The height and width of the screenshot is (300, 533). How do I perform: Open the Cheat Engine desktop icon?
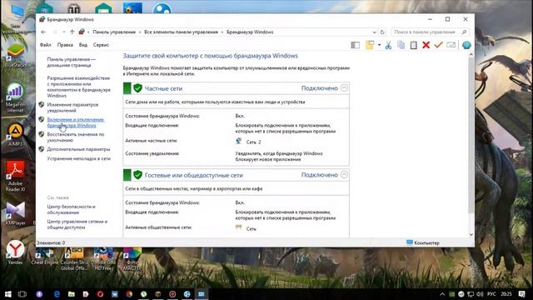pyautogui.click(x=44, y=257)
